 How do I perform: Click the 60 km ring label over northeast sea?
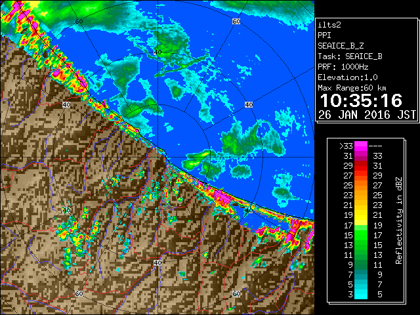coord(236,22)
